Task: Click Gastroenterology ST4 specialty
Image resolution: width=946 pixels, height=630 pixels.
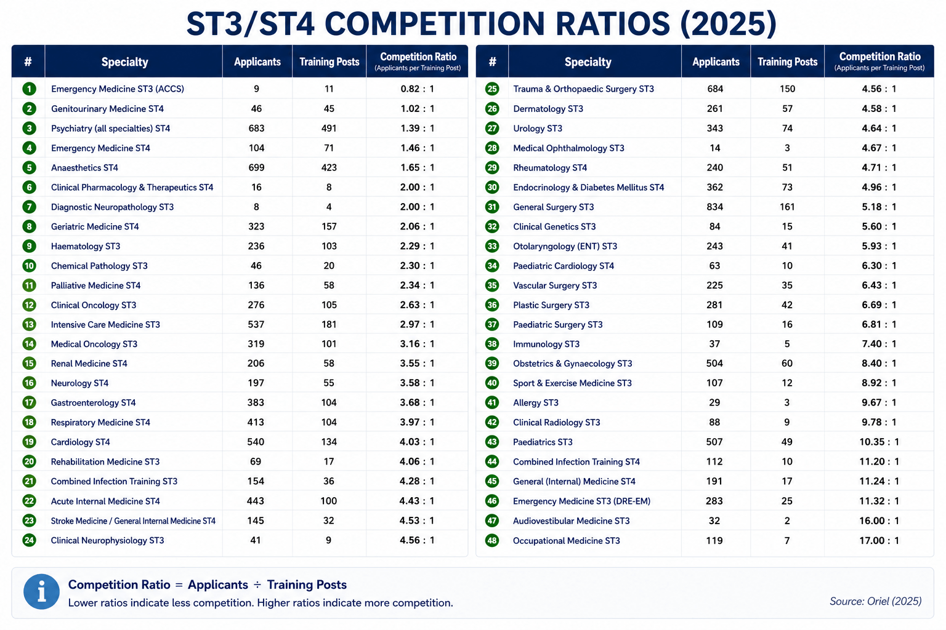Action: (x=93, y=403)
